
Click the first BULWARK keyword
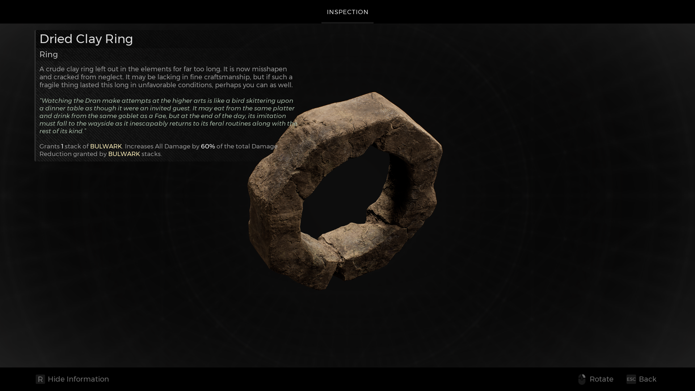pyautogui.click(x=106, y=147)
